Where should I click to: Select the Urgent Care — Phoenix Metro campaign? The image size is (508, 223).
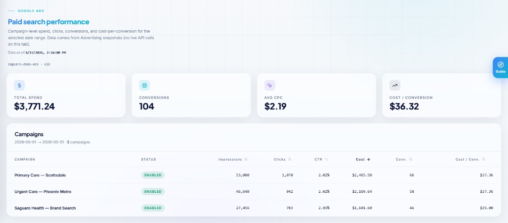43,192
